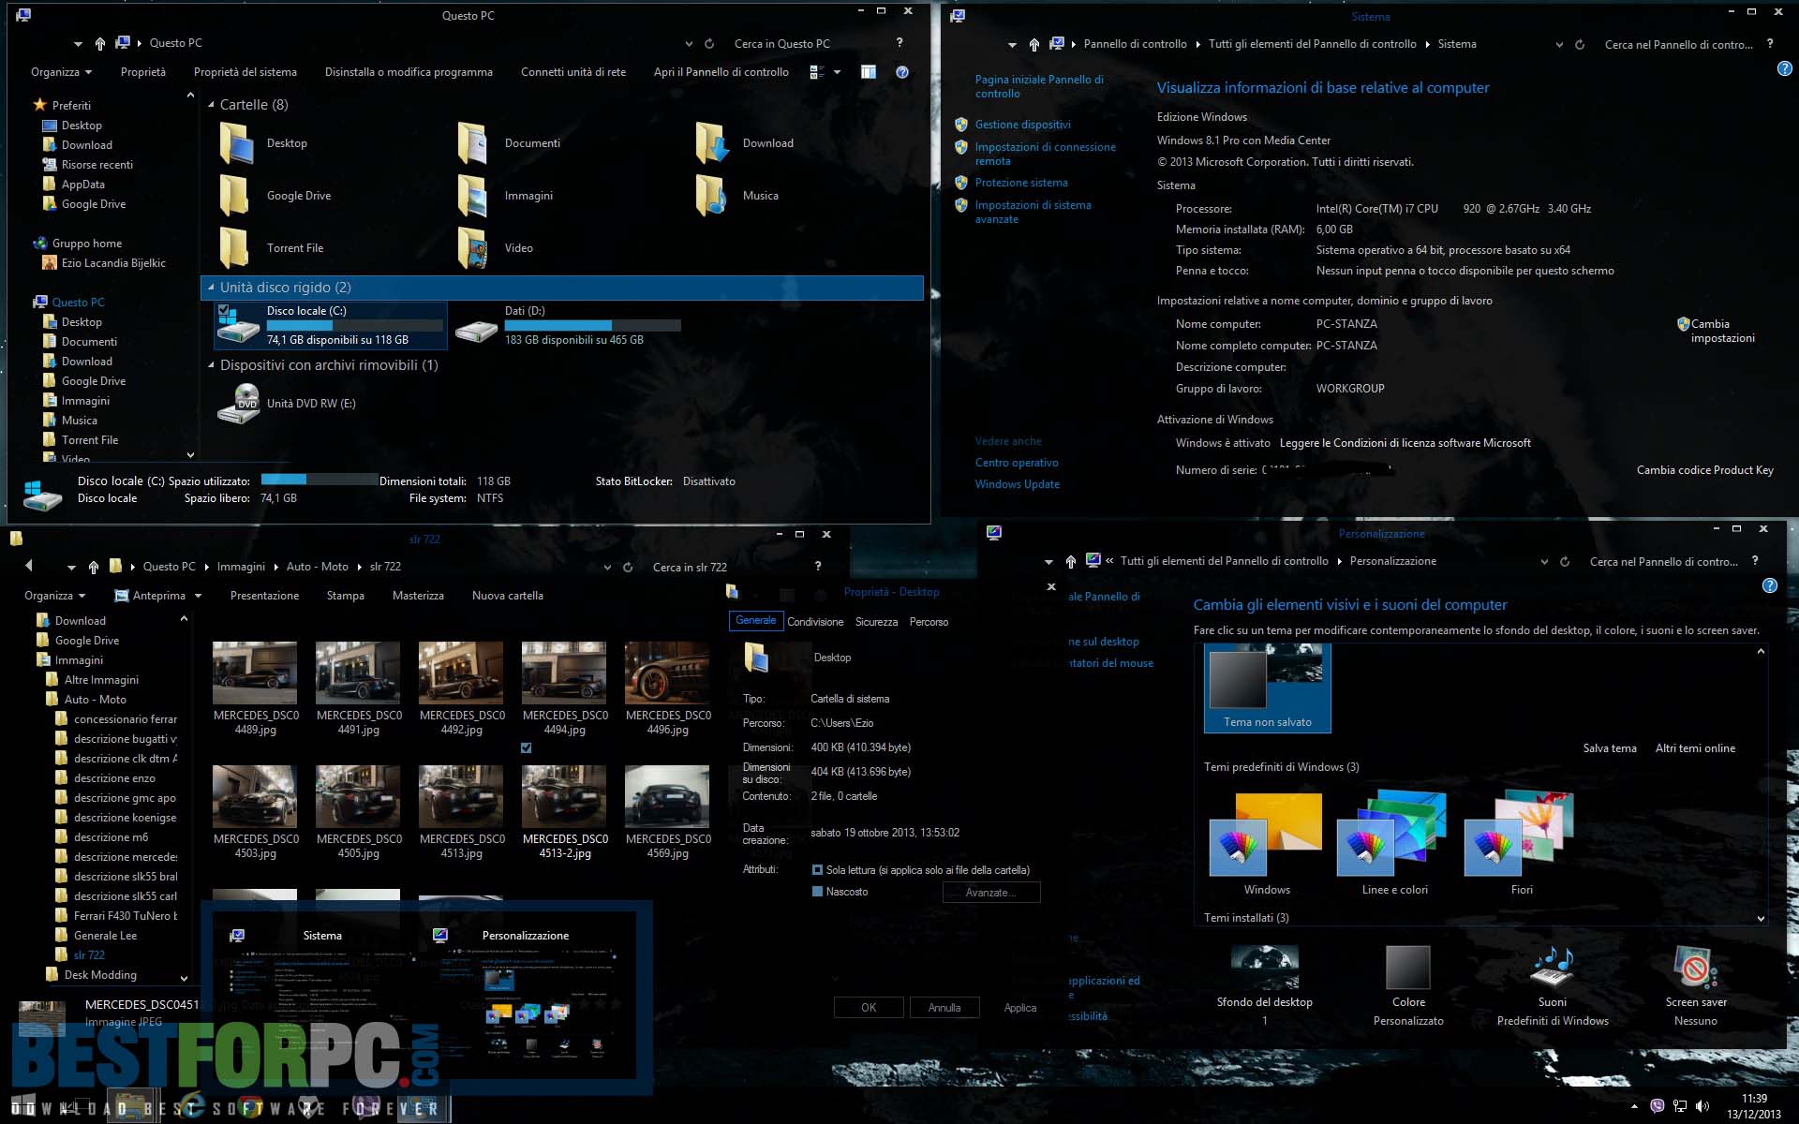The height and width of the screenshot is (1124, 1799).
Task: Collapse the Cartelle (8) group
Action: click(211, 105)
